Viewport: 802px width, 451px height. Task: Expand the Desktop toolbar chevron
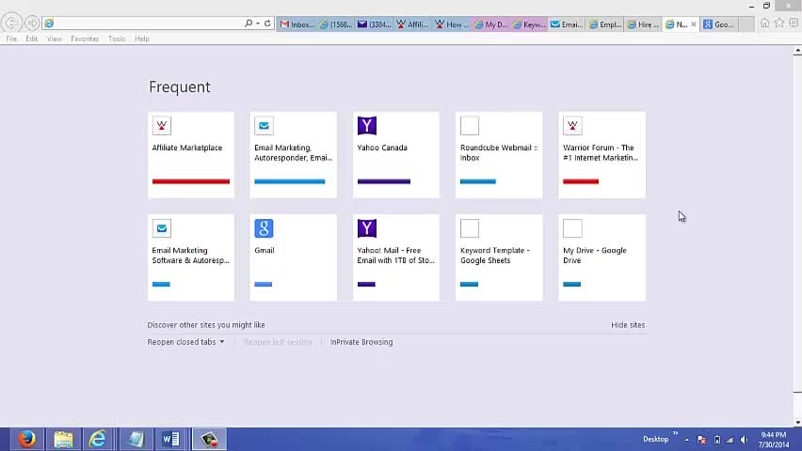(675, 434)
